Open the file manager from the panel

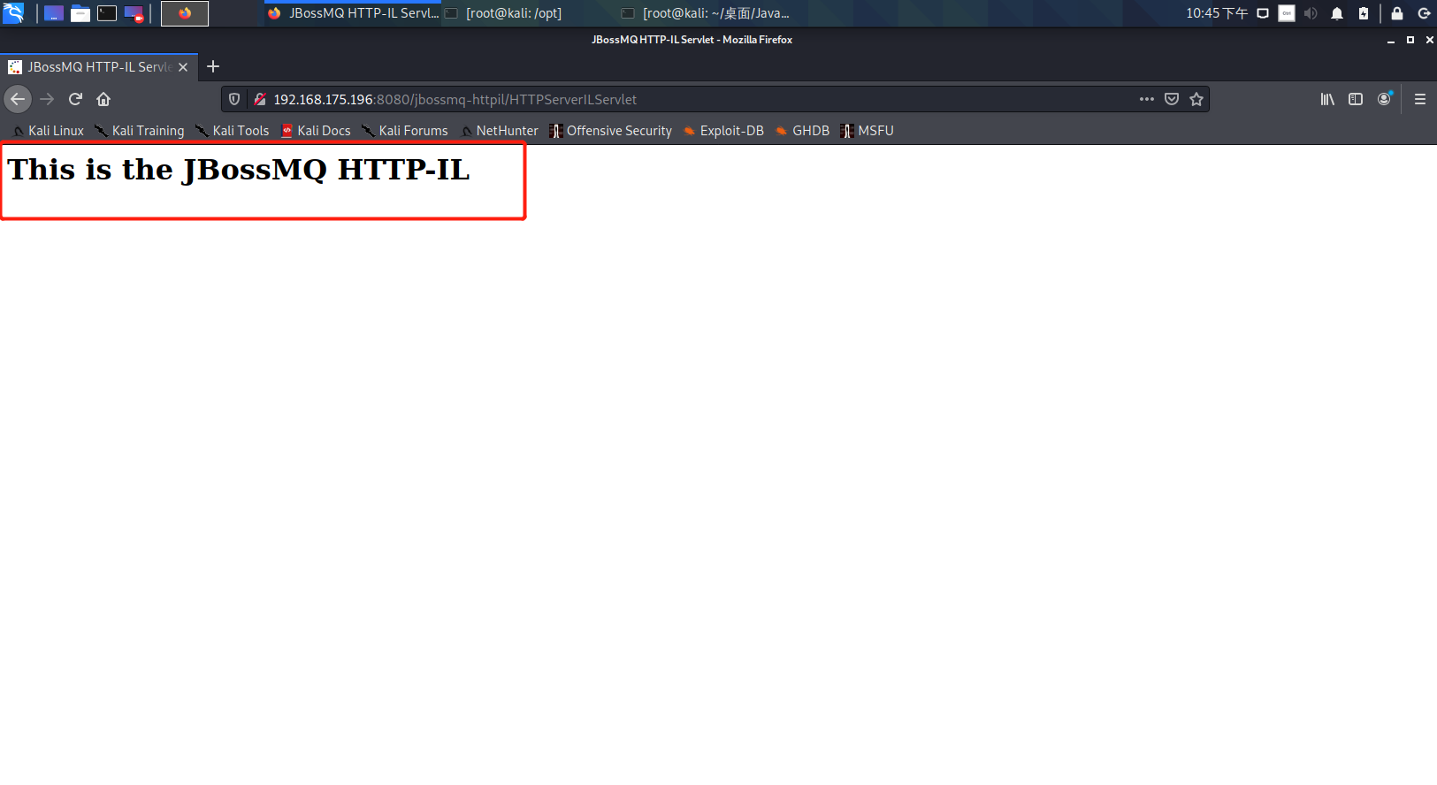coord(80,13)
